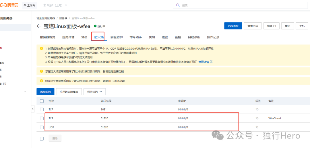Image resolution: width=310 pixels, height=148 pixels.
Task: Toggle the select-all checkbox in table header
Action: point(42,101)
